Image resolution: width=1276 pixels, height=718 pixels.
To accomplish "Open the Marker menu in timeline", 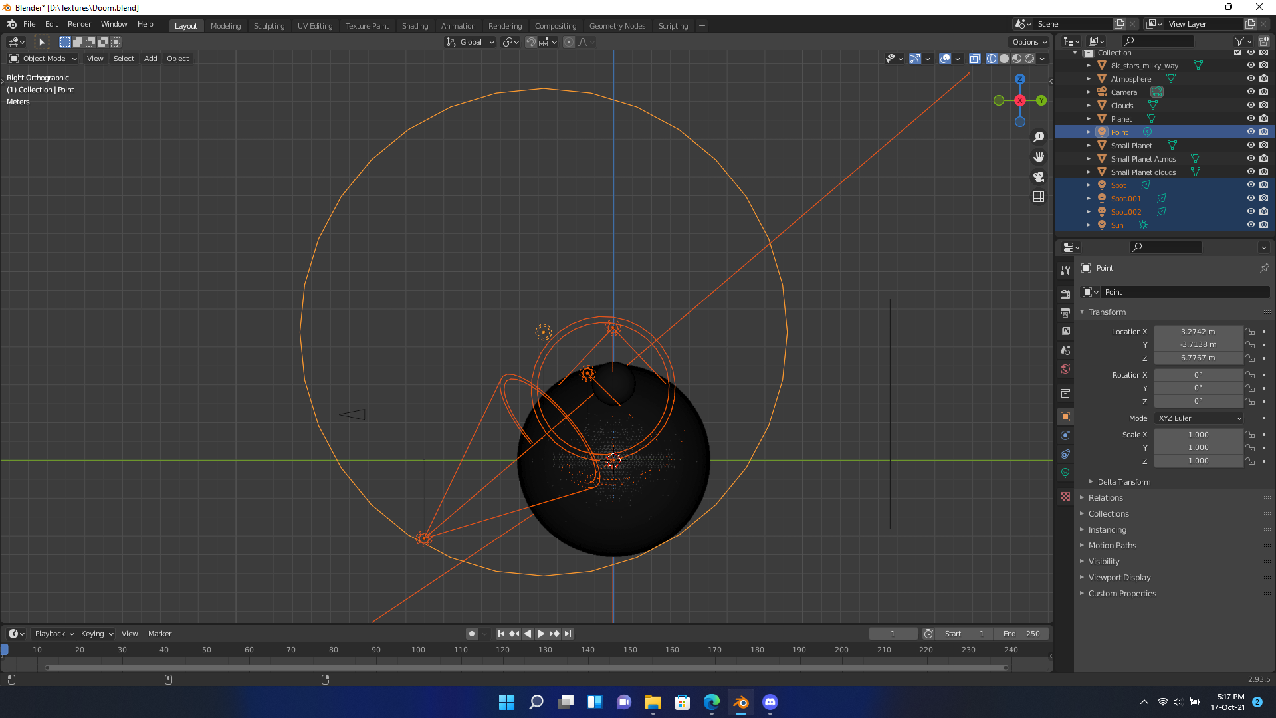I will point(159,634).
